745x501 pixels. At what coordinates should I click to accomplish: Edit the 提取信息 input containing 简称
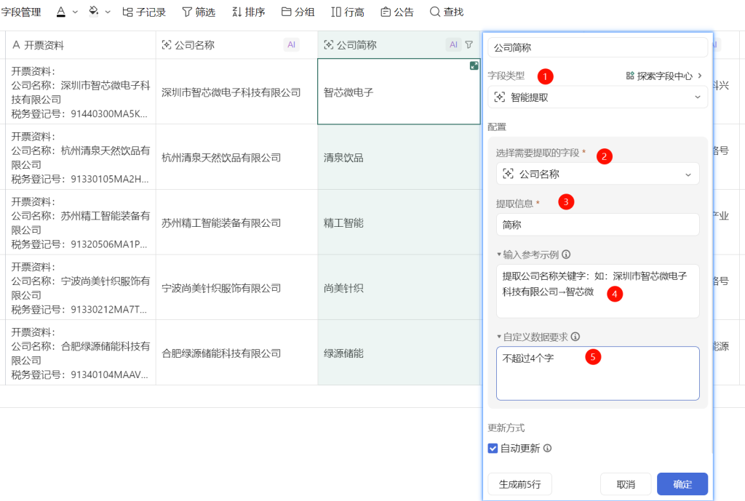point(598,225)
